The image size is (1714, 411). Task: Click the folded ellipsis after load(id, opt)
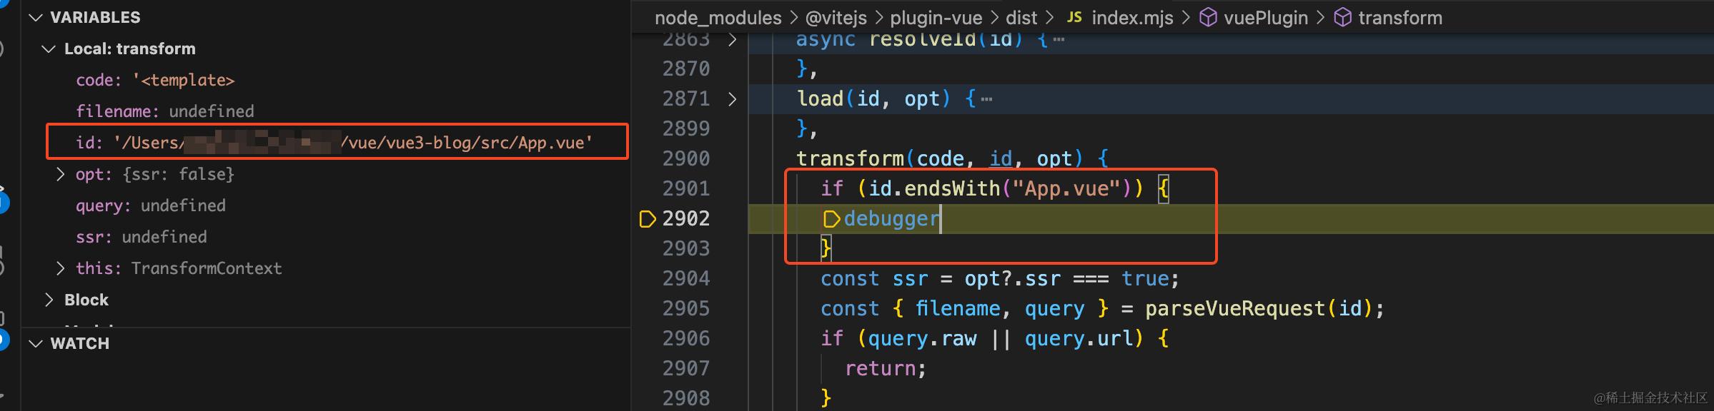point(987,99)
